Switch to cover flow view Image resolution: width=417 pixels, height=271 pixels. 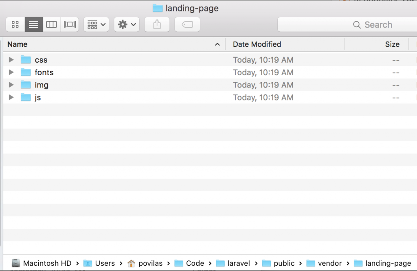click(x=69, y=24)
